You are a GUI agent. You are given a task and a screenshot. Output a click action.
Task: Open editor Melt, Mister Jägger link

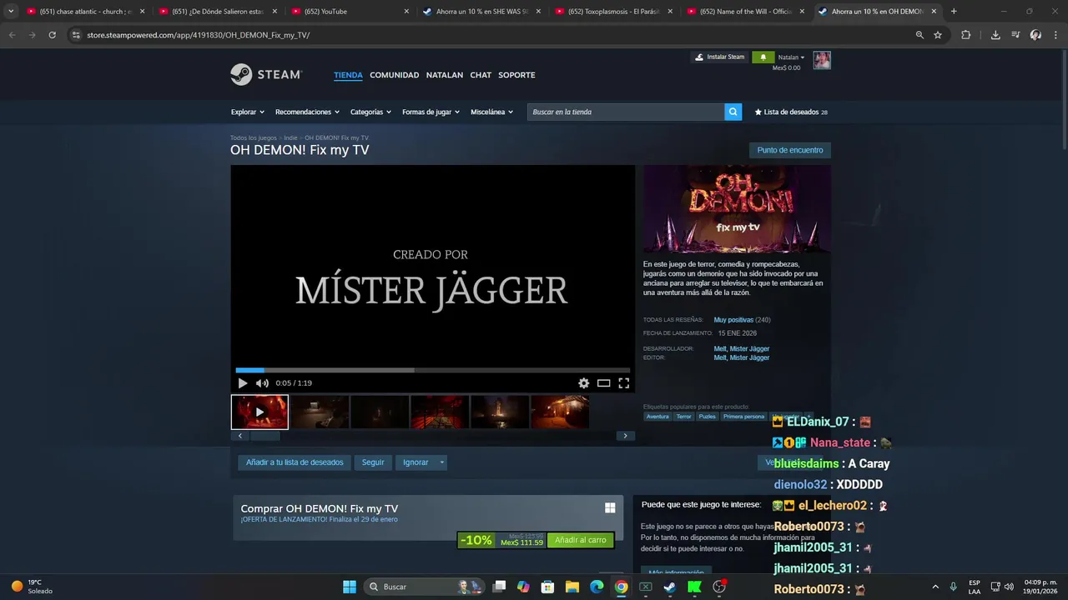pos(742,357)
